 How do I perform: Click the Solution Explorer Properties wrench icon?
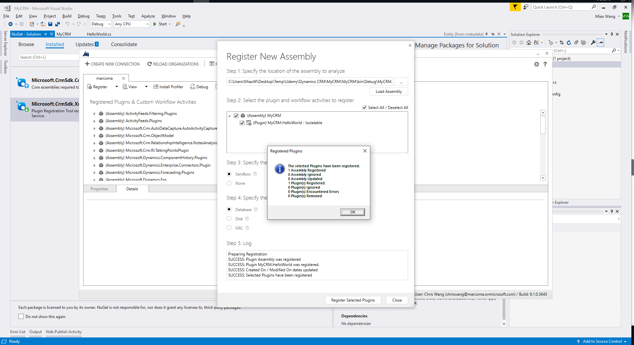coord(593,42)
